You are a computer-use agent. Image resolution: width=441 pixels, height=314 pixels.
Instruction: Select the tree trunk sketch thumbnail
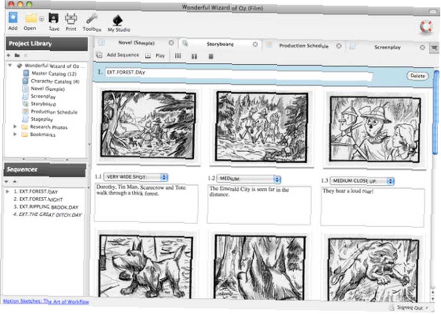pyautogui.click(x=260, y=268)
